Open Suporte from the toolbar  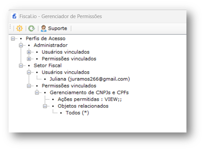[54, 28]
